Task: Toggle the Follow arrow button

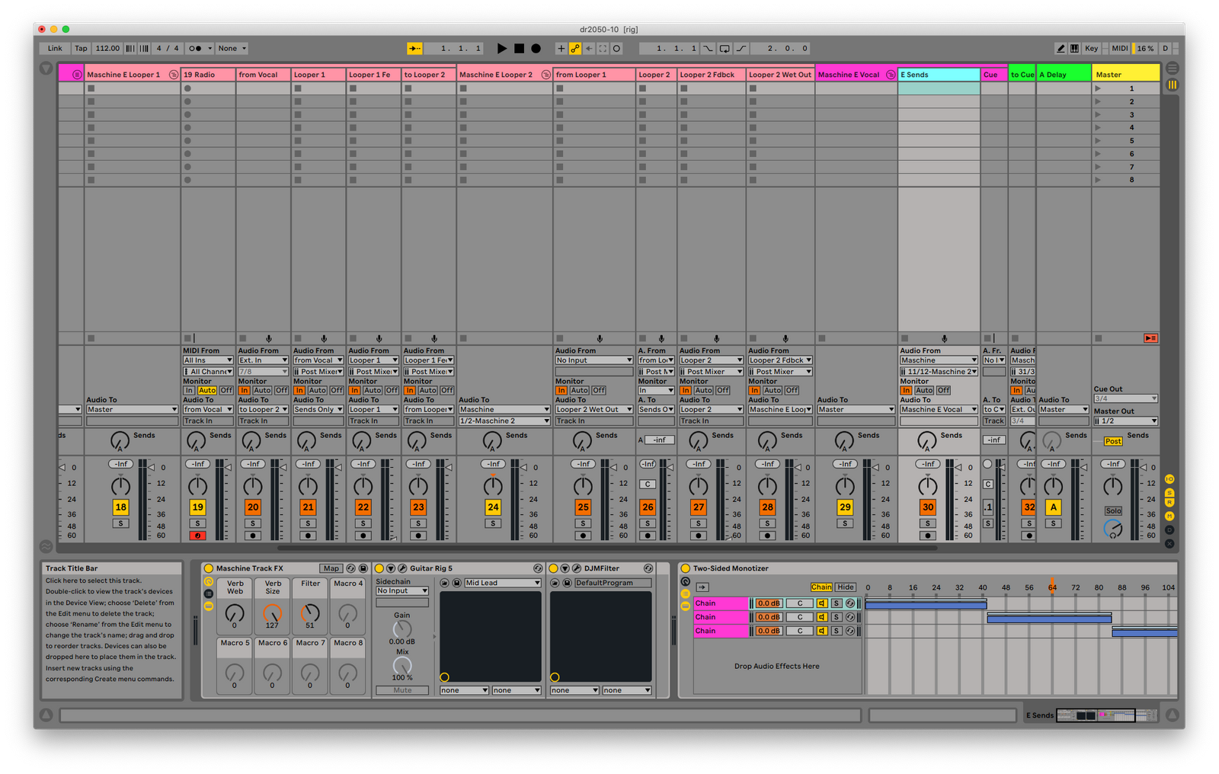Action: 414,48
